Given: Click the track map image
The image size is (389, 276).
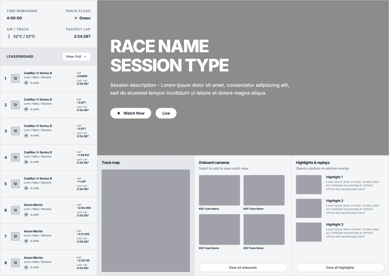Looking at the screenshot, I should (146, 220).
